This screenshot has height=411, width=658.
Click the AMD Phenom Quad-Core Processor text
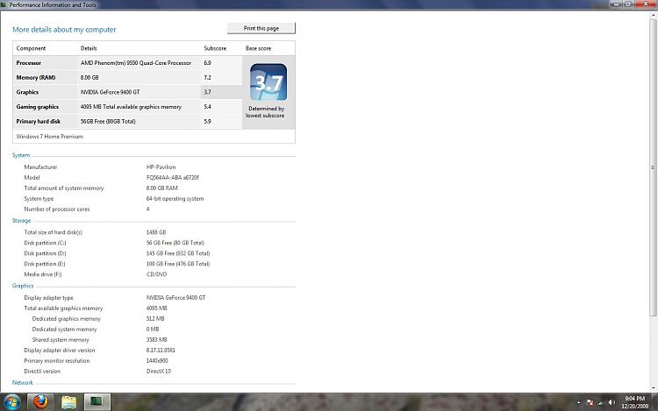135,63
